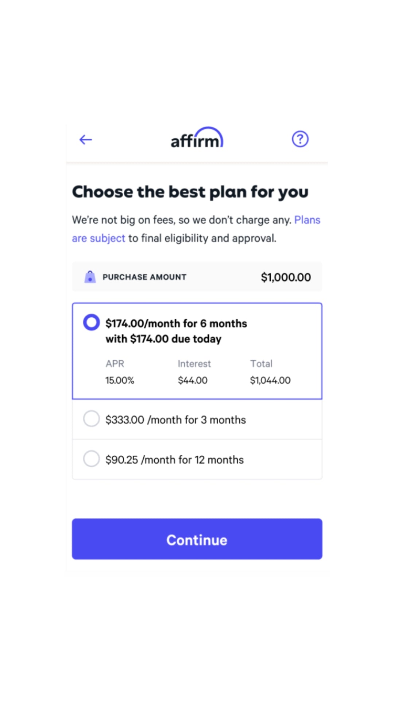Screen dimensions: 394x701
Task: Click the Affirm logo
Action: tap(197, 138)
